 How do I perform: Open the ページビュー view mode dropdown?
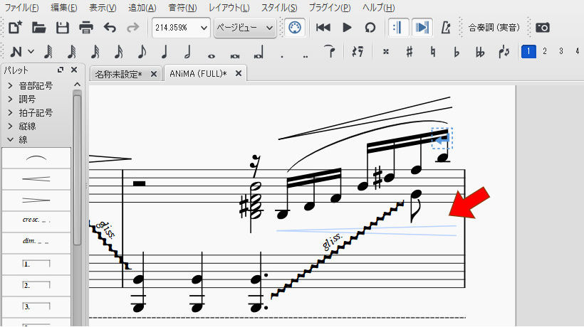point(245,28)
